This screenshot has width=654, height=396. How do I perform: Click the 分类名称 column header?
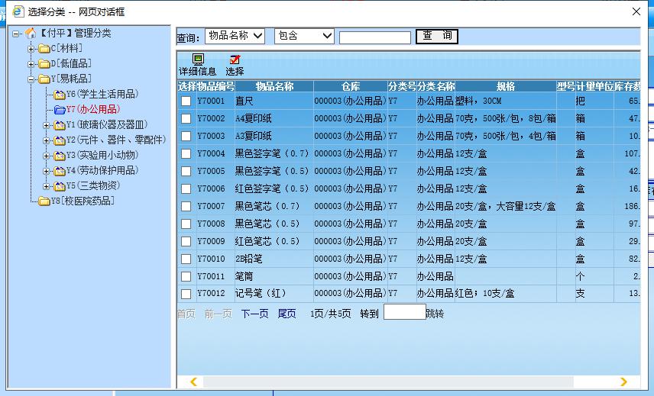click(435, 86)
